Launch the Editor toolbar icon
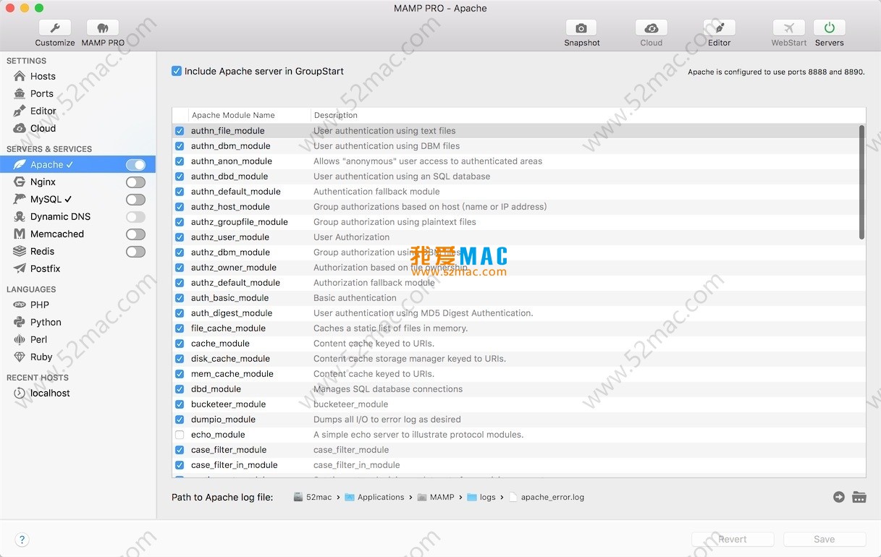This screenshot has width=881, height=557. (719, 28)
